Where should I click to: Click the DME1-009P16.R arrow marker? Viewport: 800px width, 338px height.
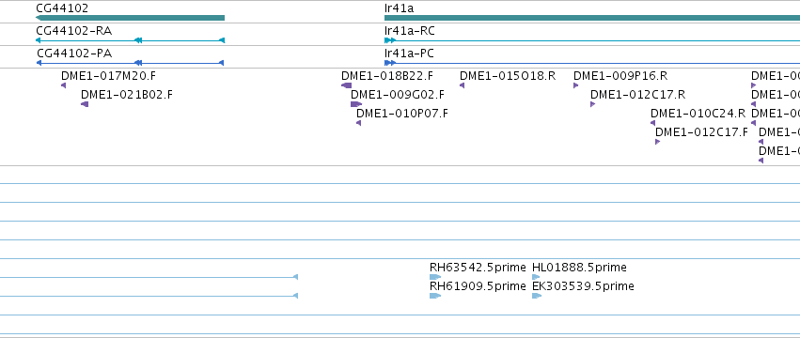(576, 85)
